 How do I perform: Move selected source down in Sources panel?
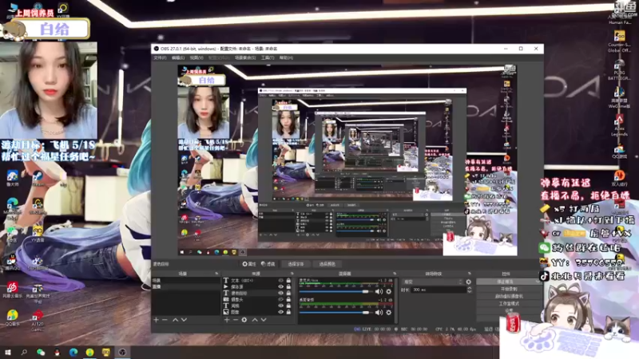coord(264,320)
